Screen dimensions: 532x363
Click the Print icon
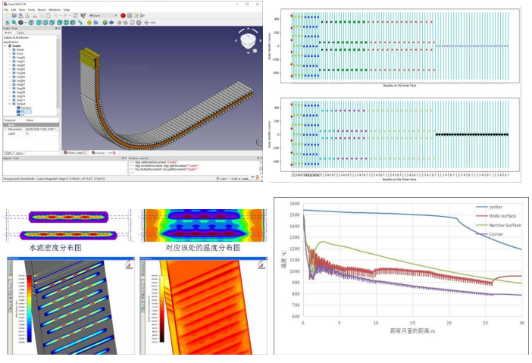27,16
